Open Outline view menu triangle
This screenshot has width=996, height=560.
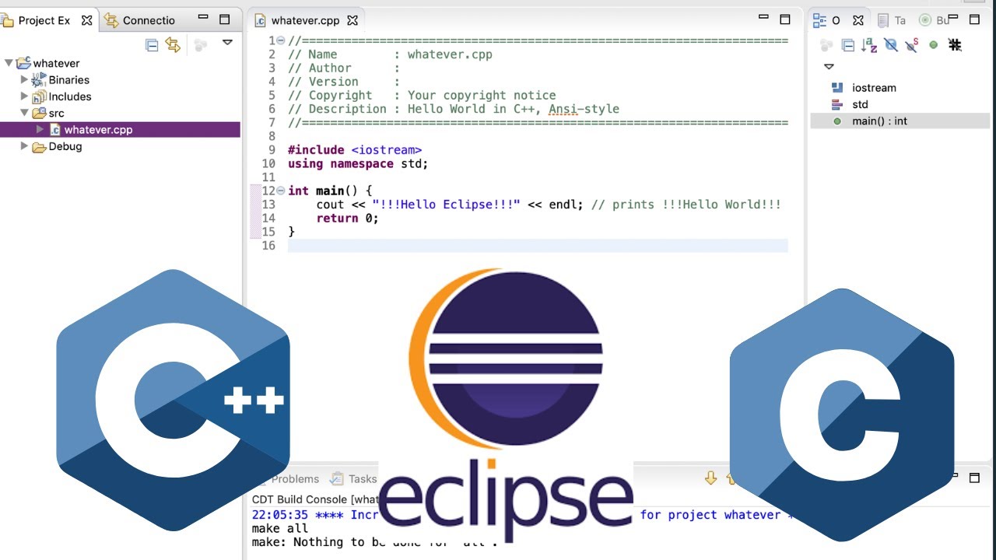[x=829, y=67]
